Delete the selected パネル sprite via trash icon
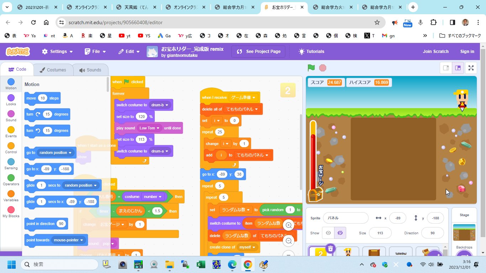This screenshot has height=273, width=486. 331,248
